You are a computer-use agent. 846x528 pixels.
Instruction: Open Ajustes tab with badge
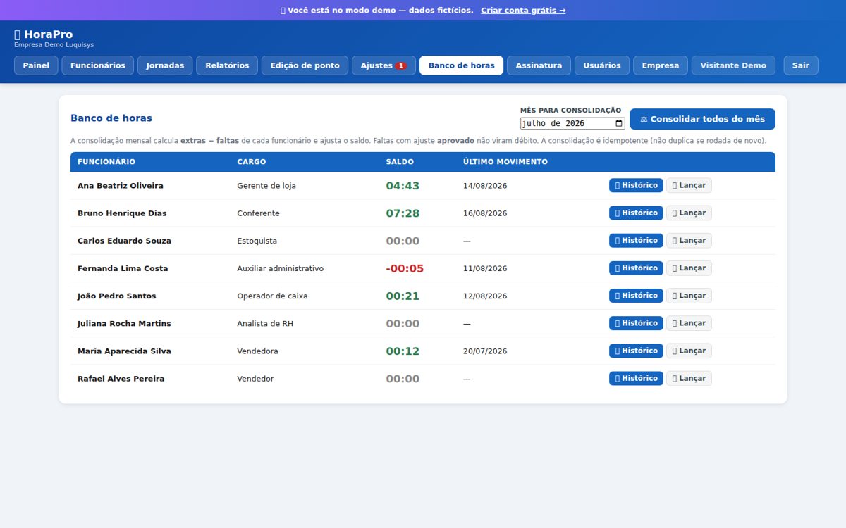pos(384,65)
